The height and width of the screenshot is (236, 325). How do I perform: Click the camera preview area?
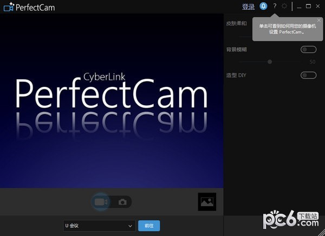(112, 101)
